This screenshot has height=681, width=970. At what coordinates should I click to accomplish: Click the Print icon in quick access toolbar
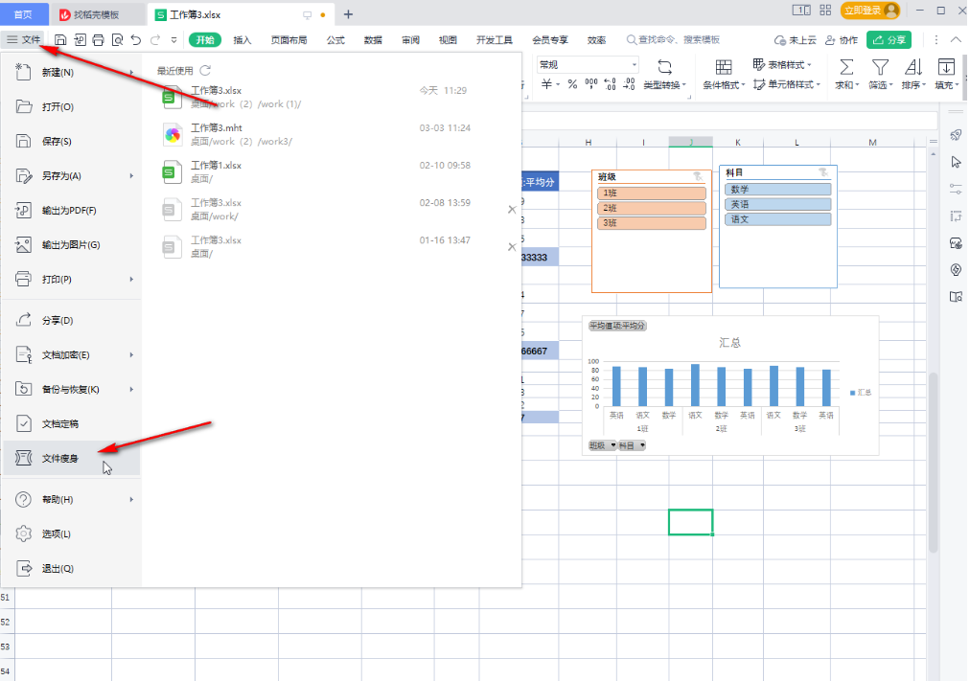pos(99,39)
